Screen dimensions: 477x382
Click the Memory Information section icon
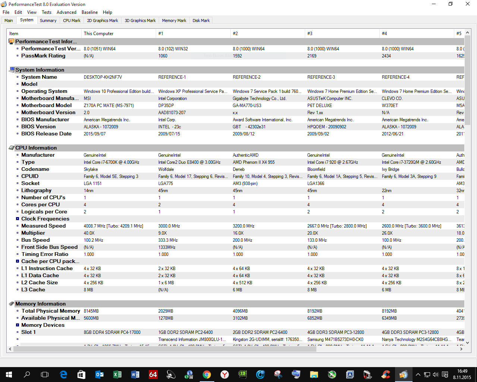[12, 304]
